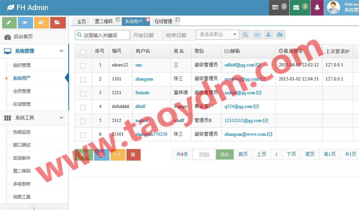Open the envelope messages icon in header

tap(296, 7)
